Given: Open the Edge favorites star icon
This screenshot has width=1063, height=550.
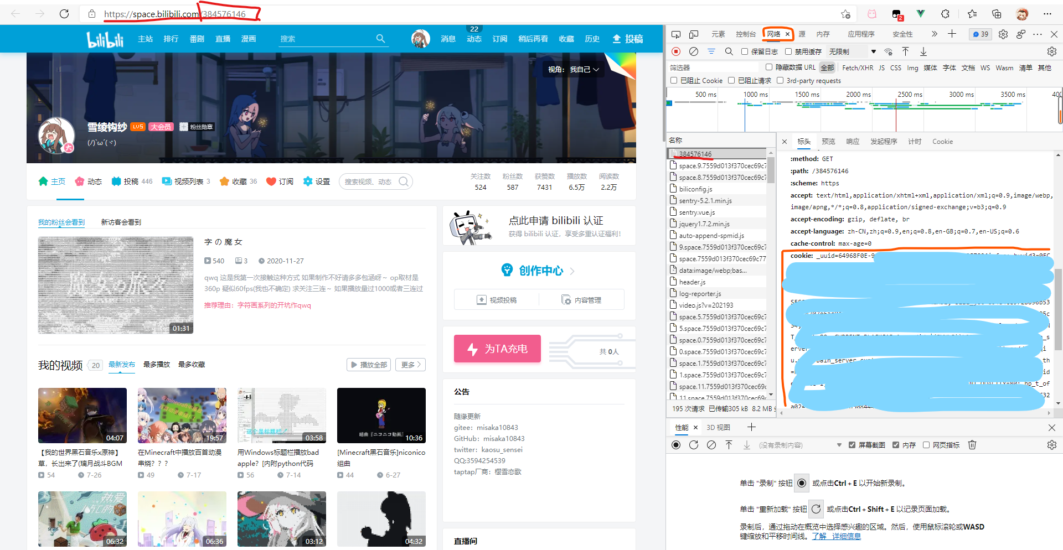Looking at the screenshot, I should (972, 14).
